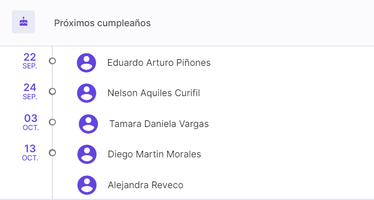374x200 pixels.
Task: Select the 24 SEP. date label
Action: point(30,92)
